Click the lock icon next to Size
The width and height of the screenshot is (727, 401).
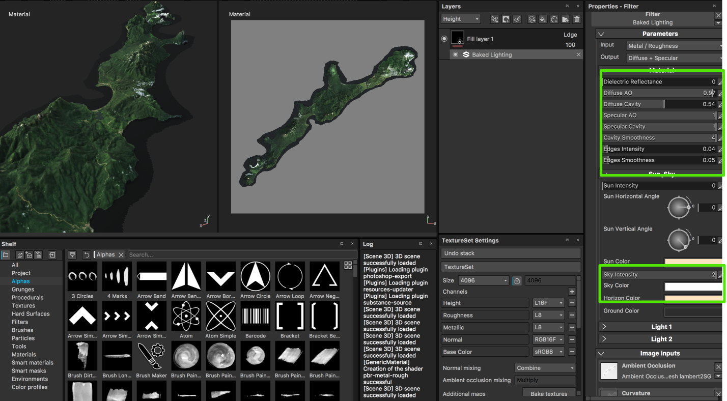point(517,280)
